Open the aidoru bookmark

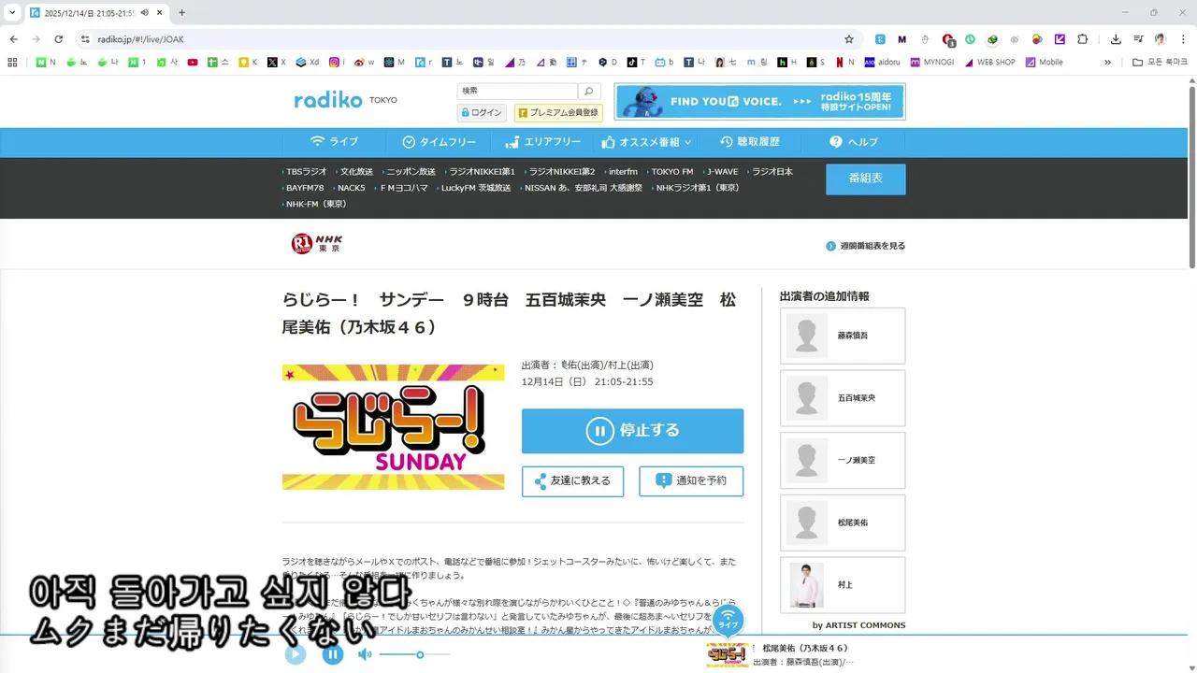point(882,63)
